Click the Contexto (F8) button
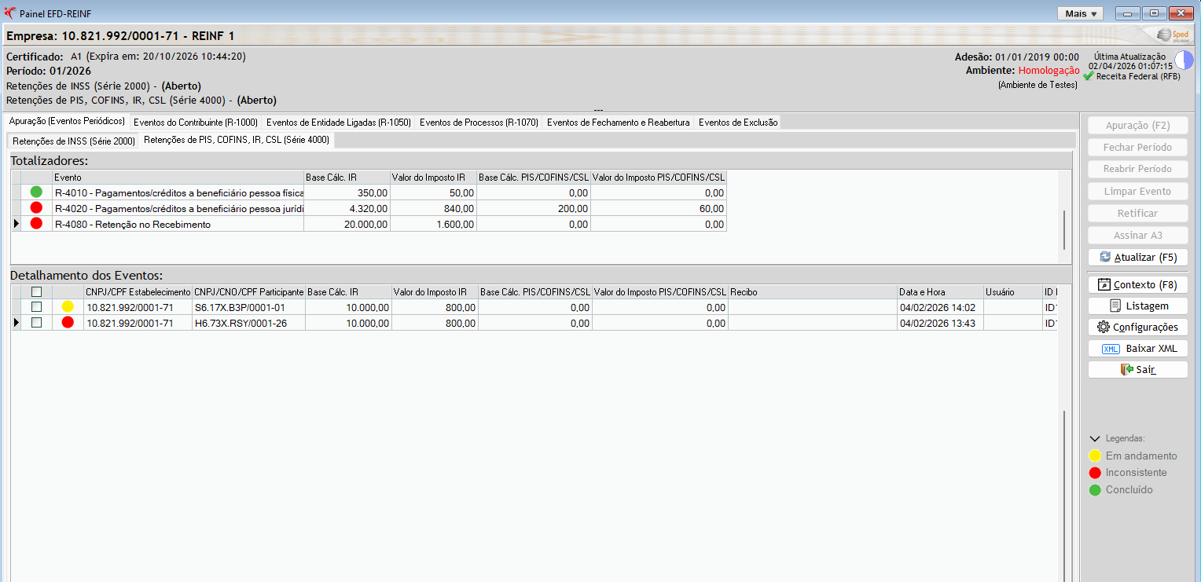 point(1137,284)
